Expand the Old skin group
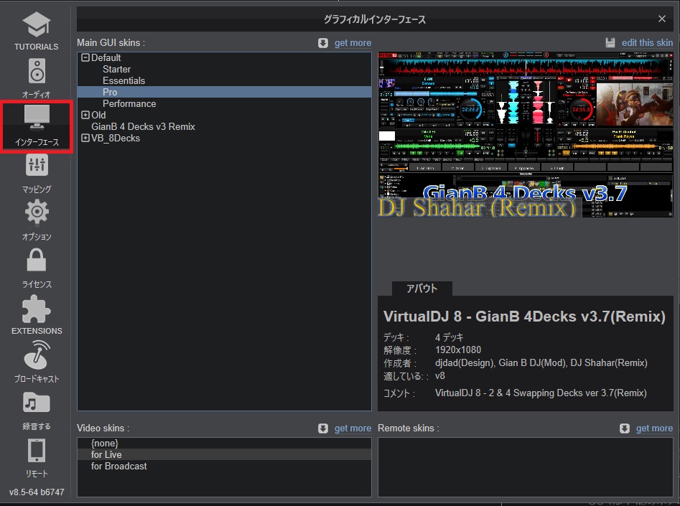This screenshot has height=506, width=680. click(85, 115)
